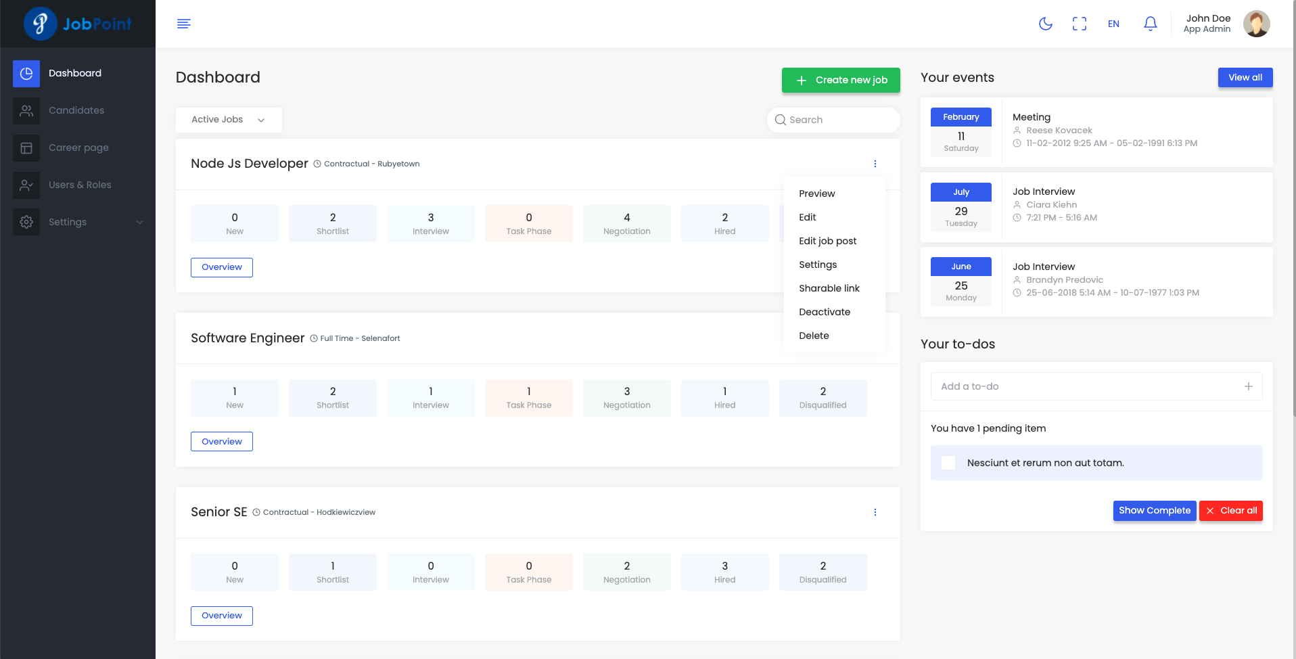Click the Add a to-do input field
The width and height of the screenshot is (1296, 659).
click(1086, 386)
